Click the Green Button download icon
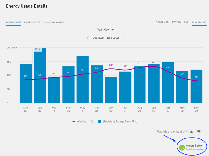 pos(182,148)
